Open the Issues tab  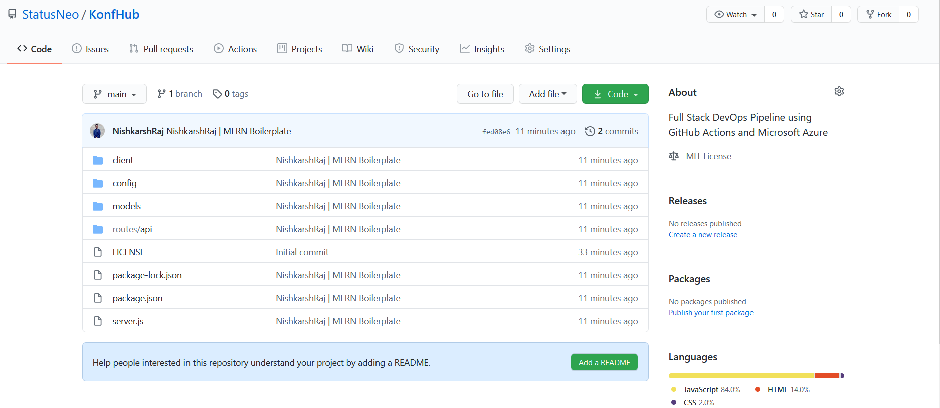click(90, 49)
